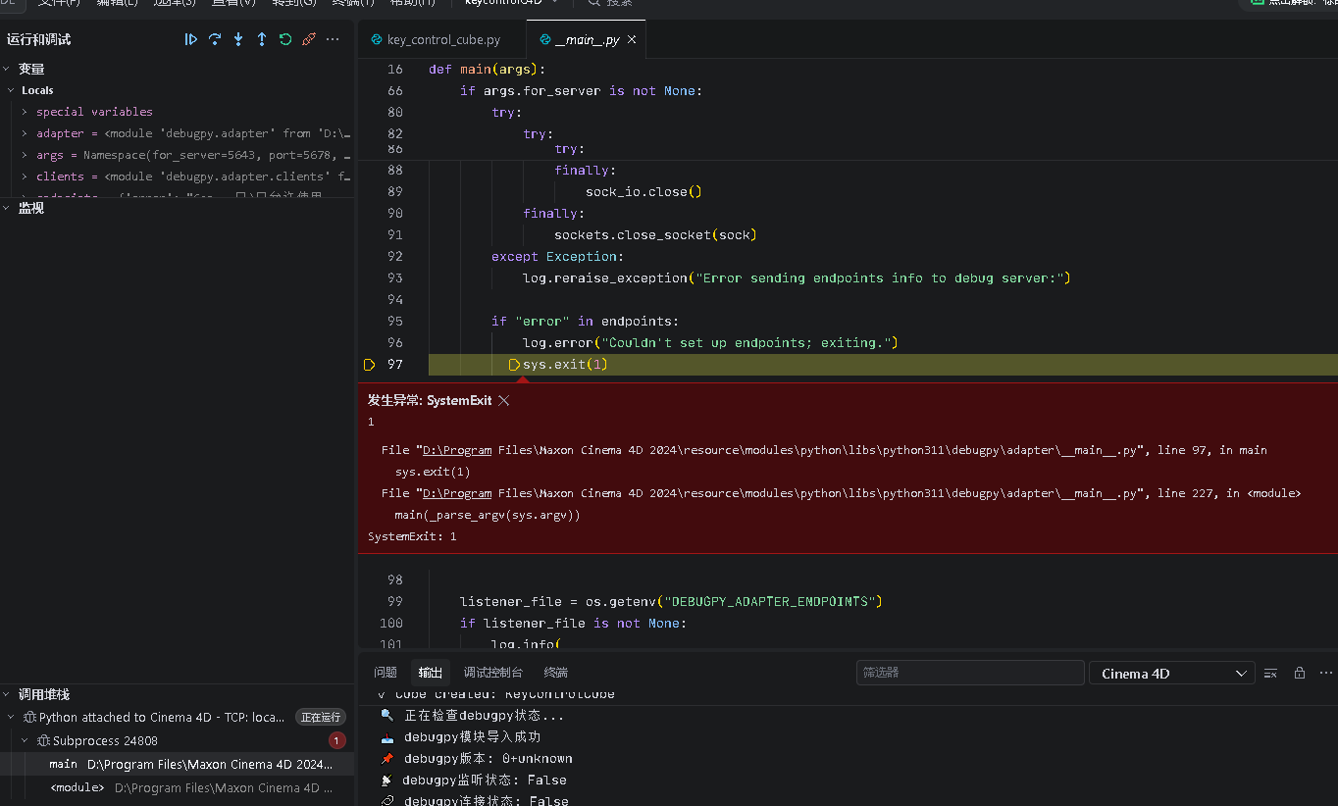Dismiss the SystemExit exception widget
The image size is (1338, 806).
tap(504, 400)
